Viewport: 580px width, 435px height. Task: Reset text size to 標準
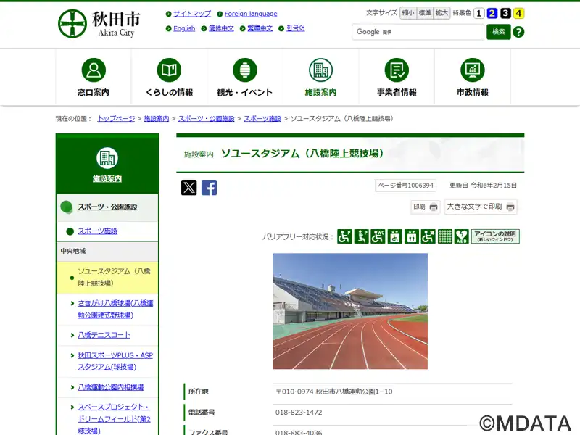[x=425, y=13]
